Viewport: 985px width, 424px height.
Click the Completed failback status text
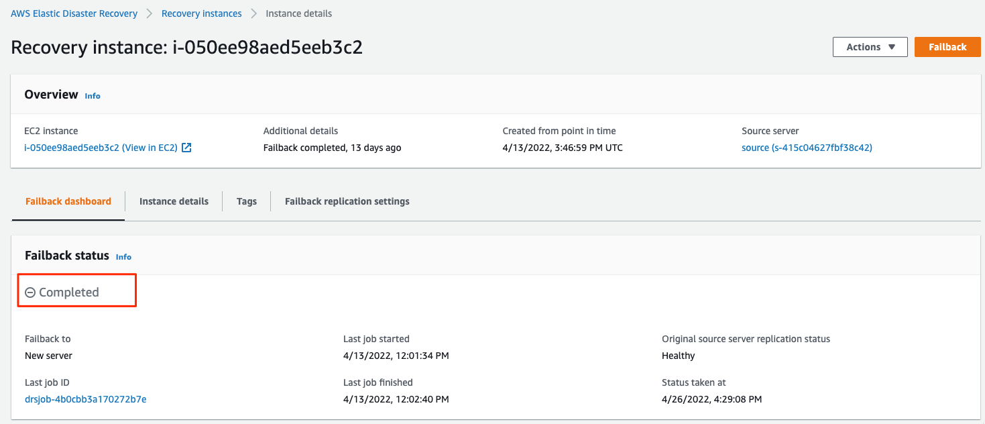69,293
